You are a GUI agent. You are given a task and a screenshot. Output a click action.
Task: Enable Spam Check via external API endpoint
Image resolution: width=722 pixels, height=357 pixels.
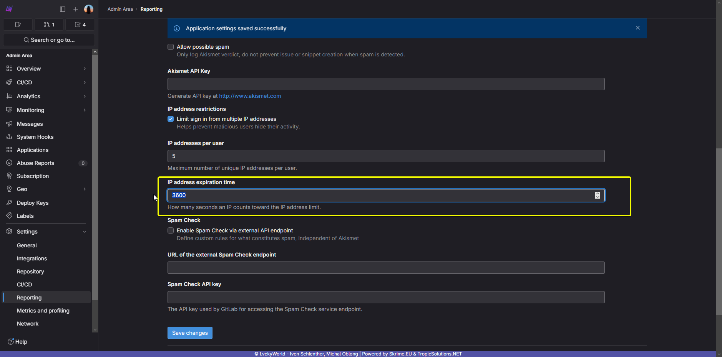point(171,230)
